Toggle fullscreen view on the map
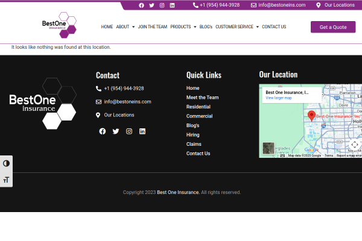The image size is (362, 241). tap(354, 145)
